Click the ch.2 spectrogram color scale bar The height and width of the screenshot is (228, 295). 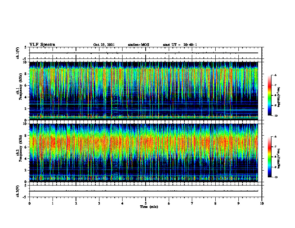pos(270,157)
